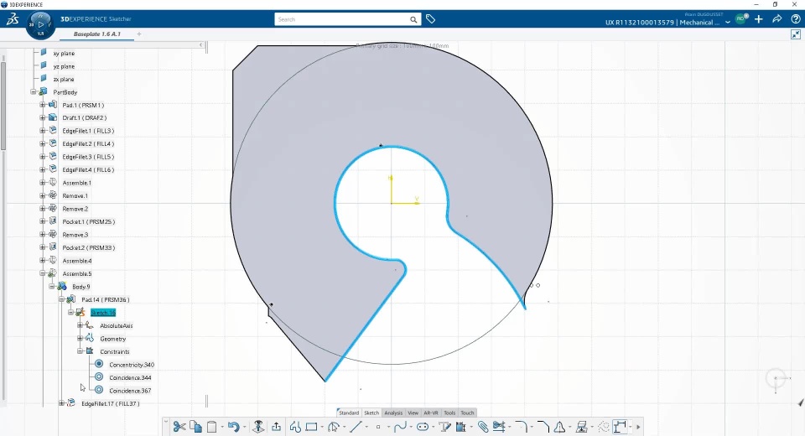
Task: Click the Share arrow icon in header
Action: pyautogui.click(x=776, y=19)
